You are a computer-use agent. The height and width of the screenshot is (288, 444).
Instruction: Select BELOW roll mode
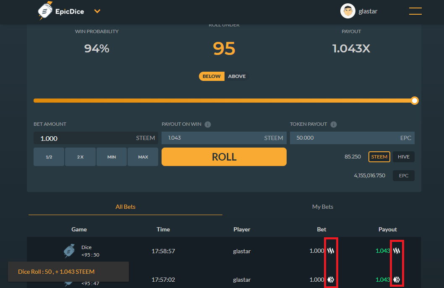[x=212, y=76]
